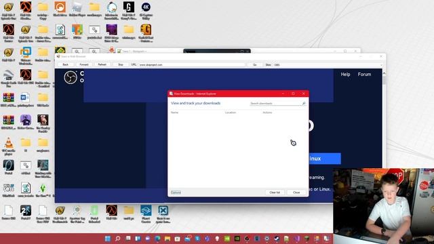Click the search magnifier in View Downloads
The image size is (434, 244).
pyautogui.click(x=304, y=103)
